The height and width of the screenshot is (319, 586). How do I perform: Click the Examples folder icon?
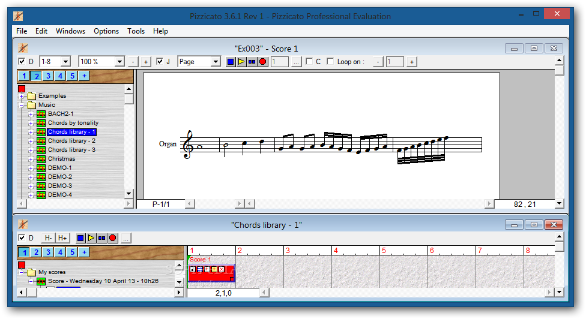pos(31,96)
